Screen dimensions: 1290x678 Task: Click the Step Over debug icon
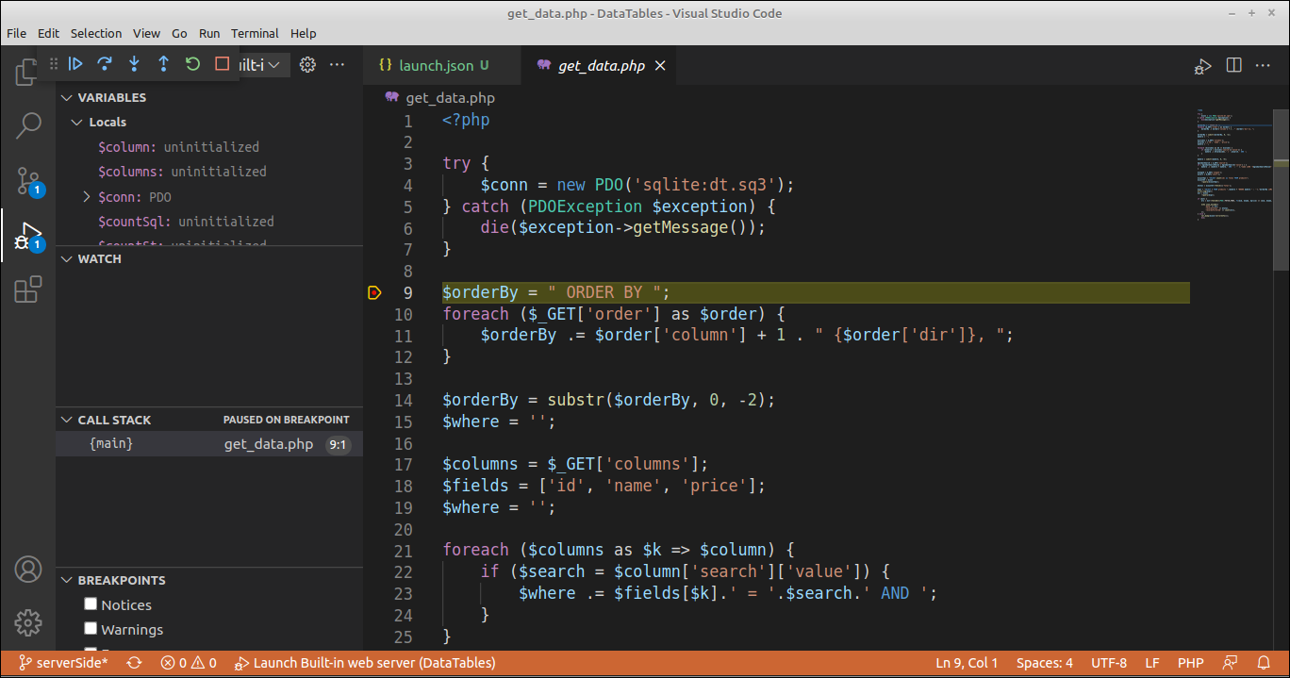[105, 64]
